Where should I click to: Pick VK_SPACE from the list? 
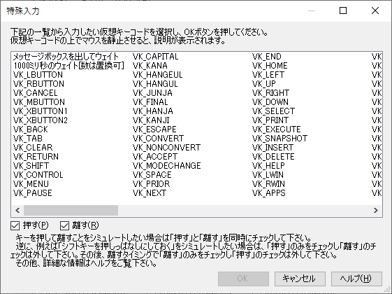coord(152,175)
